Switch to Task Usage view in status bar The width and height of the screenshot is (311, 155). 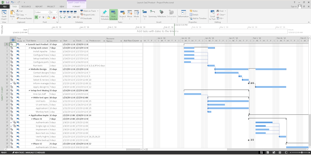click(267, 153)
